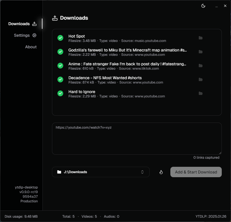The image size is (231, 222).
Task: Open folder for Decadence NFS Most Wanted
Action: tap(200, 79)
